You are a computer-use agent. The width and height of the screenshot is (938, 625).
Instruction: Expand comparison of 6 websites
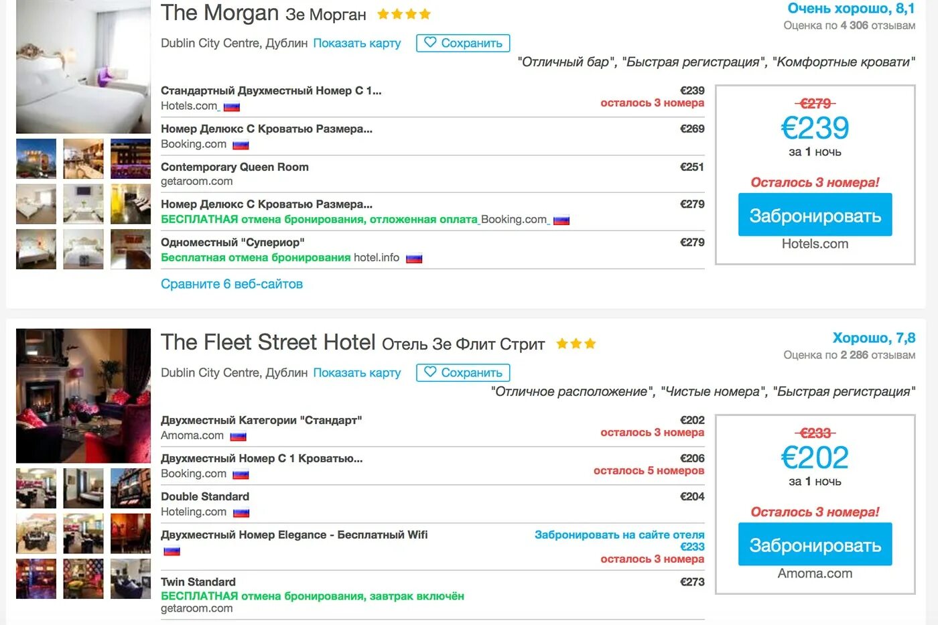pos(232,284)
